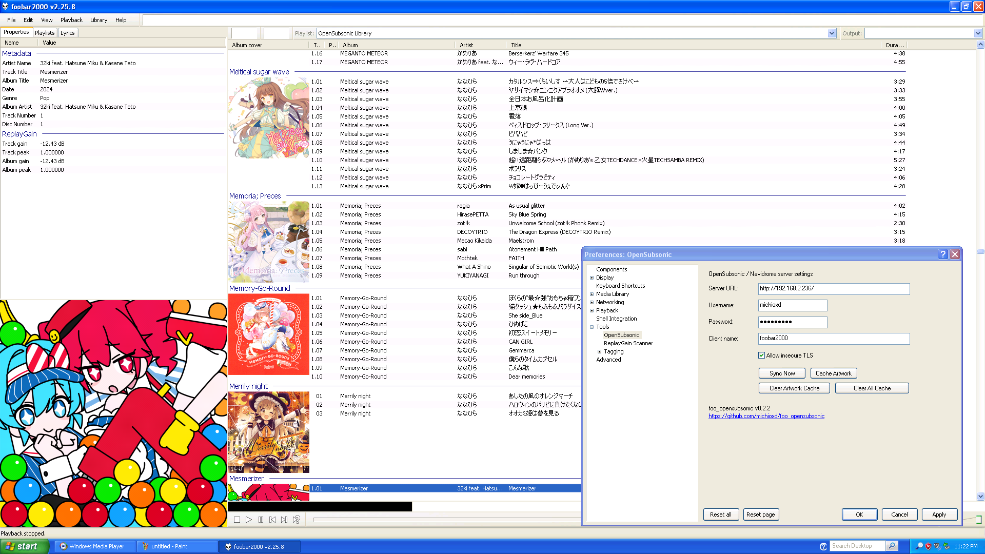Click the Password field

pos(793,322)
